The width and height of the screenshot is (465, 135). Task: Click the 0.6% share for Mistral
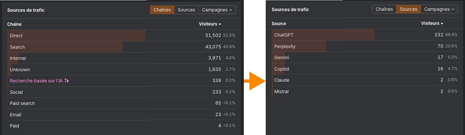[453, 92]
